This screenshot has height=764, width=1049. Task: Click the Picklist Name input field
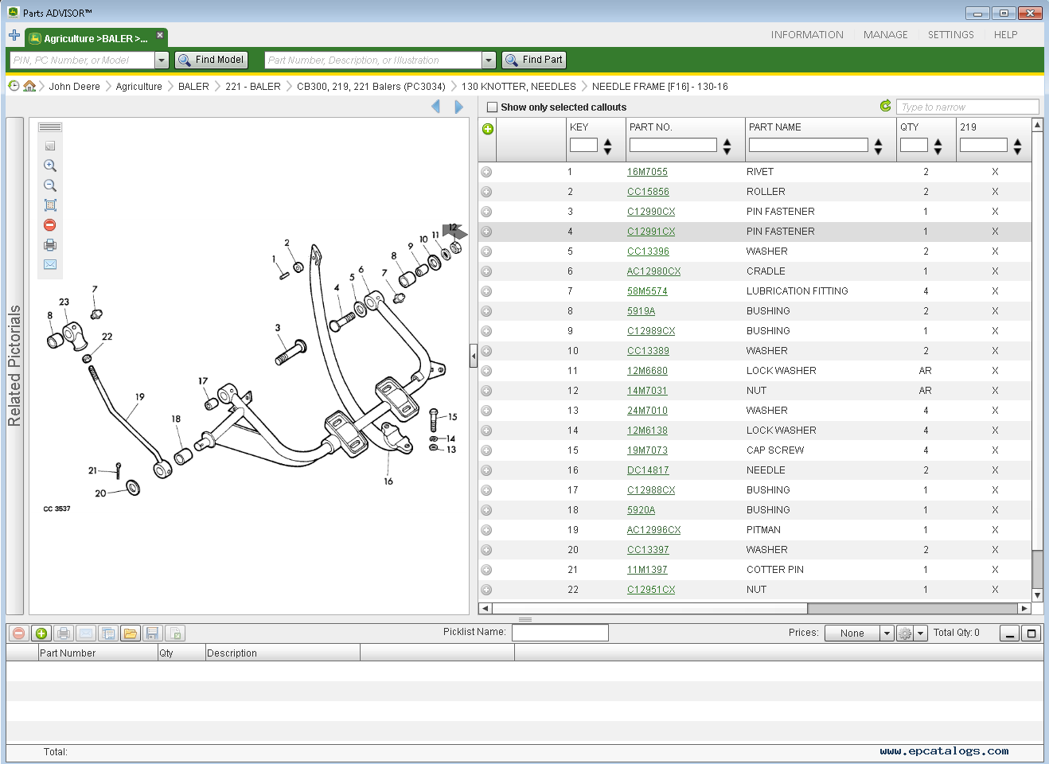tap(560, 633)
